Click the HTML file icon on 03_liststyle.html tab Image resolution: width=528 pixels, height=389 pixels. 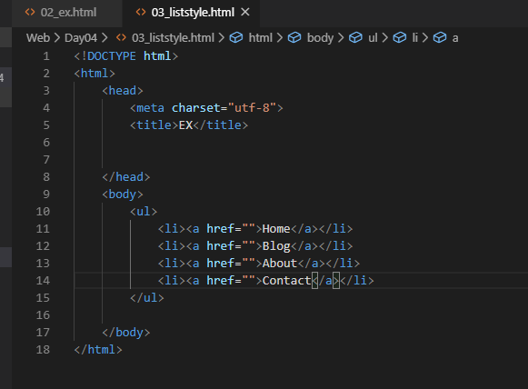click(x=141, y=12)
